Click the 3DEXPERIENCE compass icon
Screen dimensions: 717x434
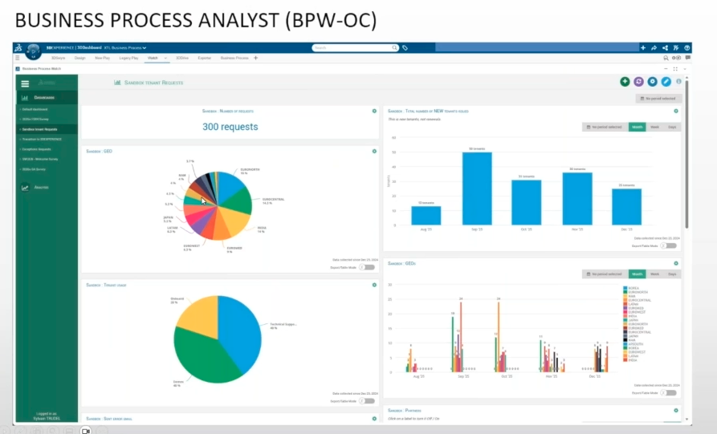[33, 51]
